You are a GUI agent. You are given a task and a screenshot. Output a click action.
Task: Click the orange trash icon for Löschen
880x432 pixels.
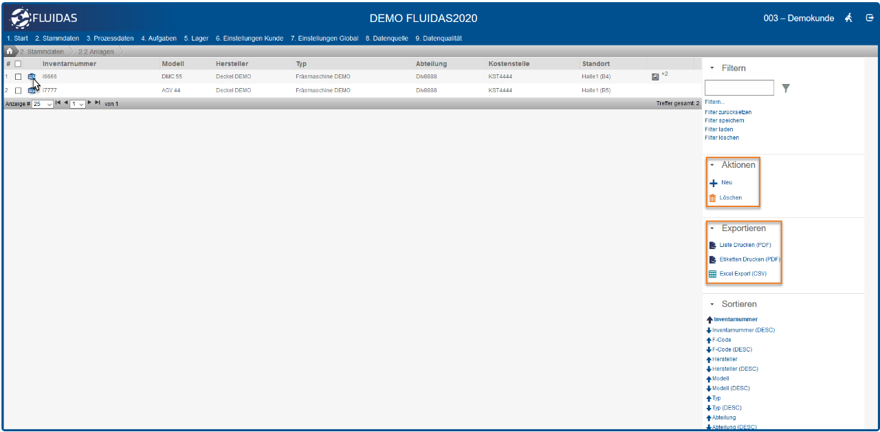pos(712,198)
